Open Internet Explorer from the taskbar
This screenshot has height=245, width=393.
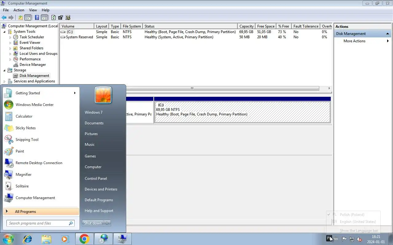[x=28, y=239]
